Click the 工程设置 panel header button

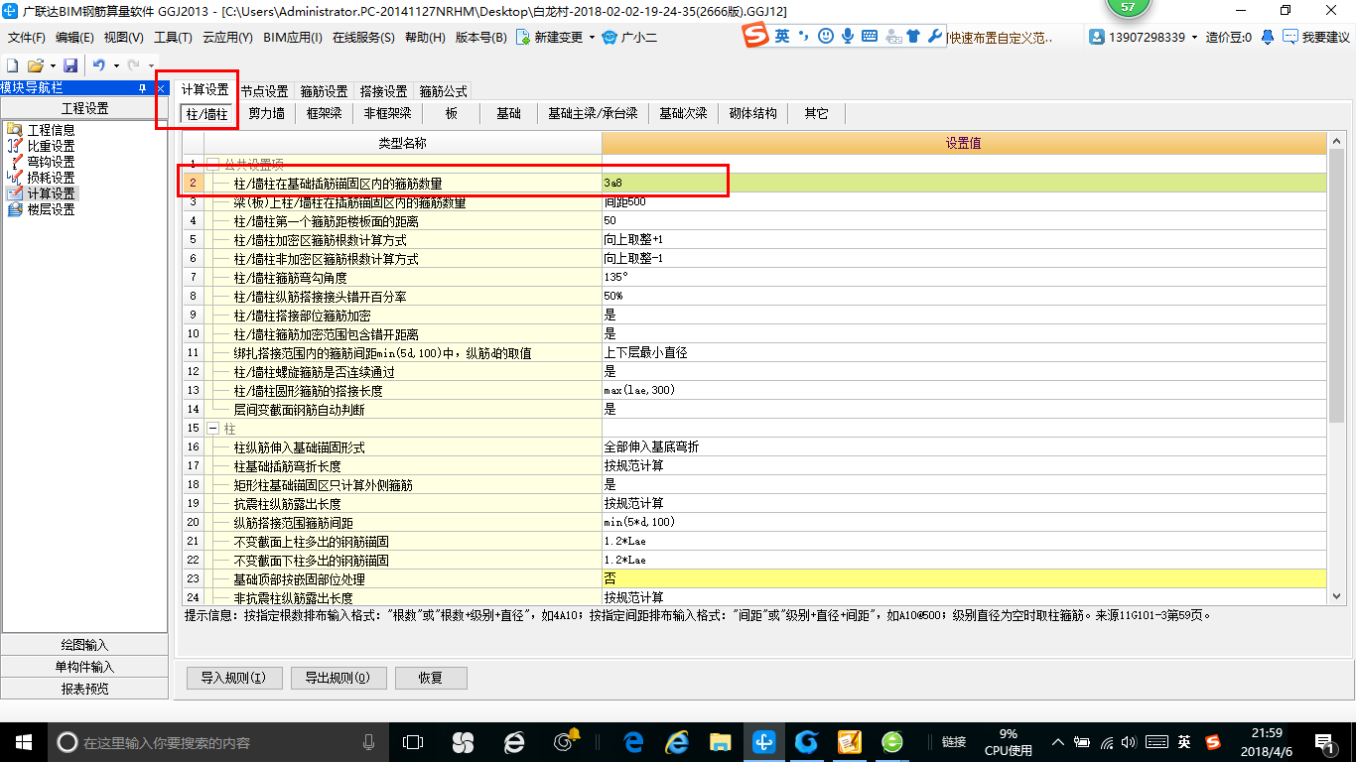(84, 108)
